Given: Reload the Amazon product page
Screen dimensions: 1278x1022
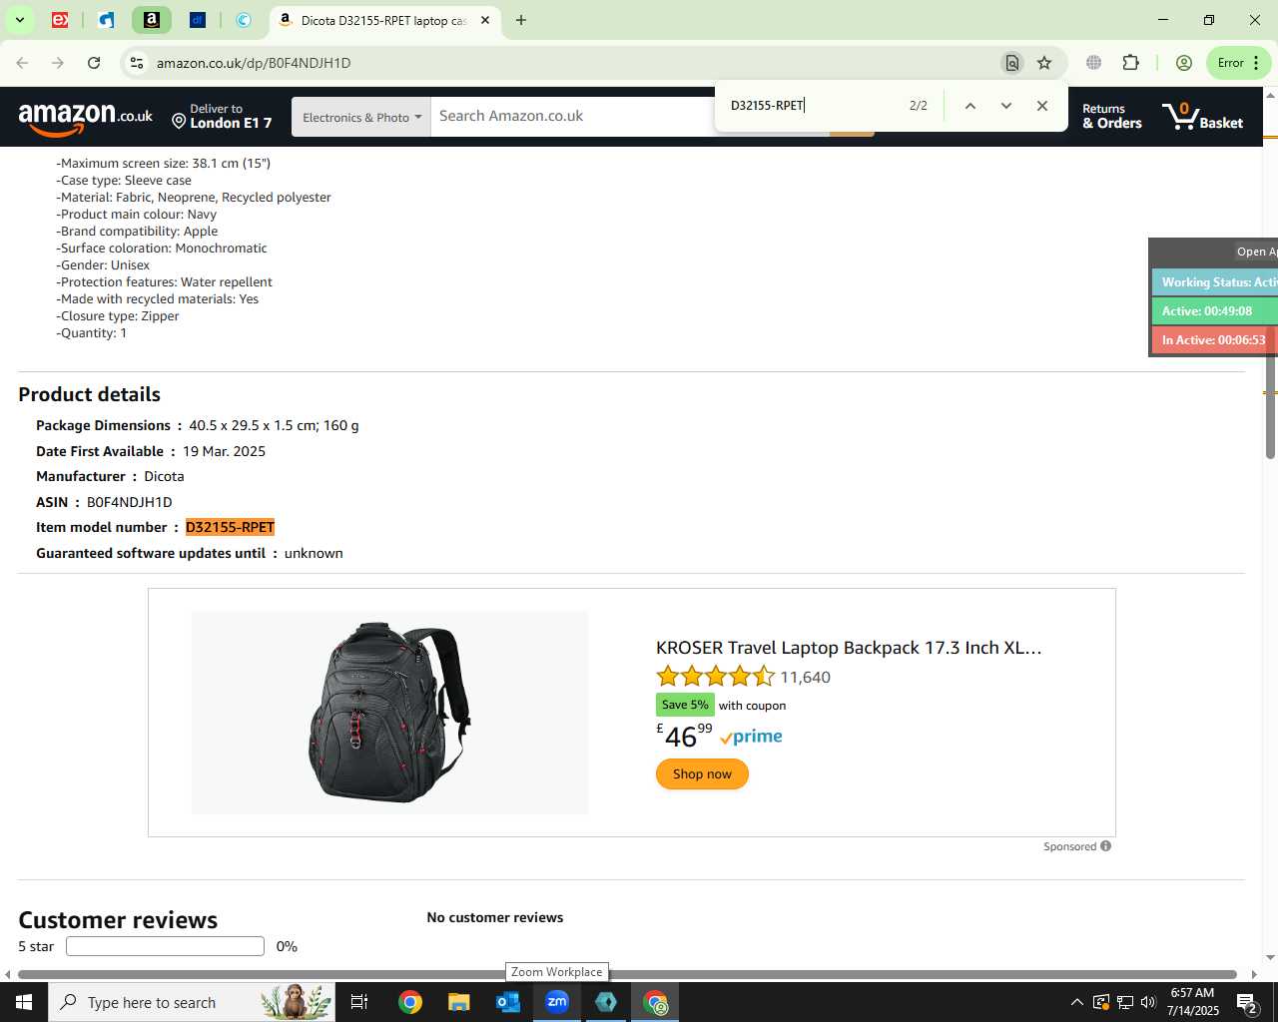Looking at the screenshot, I should 94,63.
